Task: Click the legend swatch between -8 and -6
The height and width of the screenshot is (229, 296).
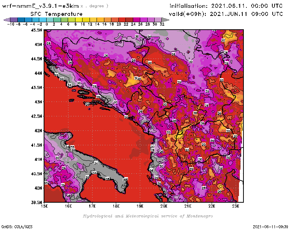Action: point(21,20)
